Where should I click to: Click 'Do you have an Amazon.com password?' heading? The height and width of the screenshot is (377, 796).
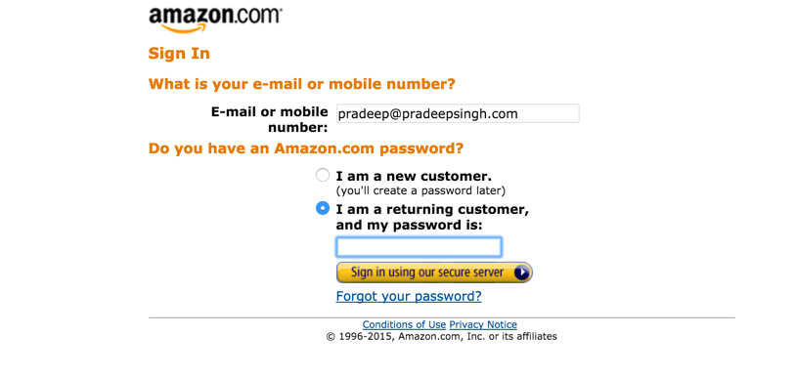306,149
